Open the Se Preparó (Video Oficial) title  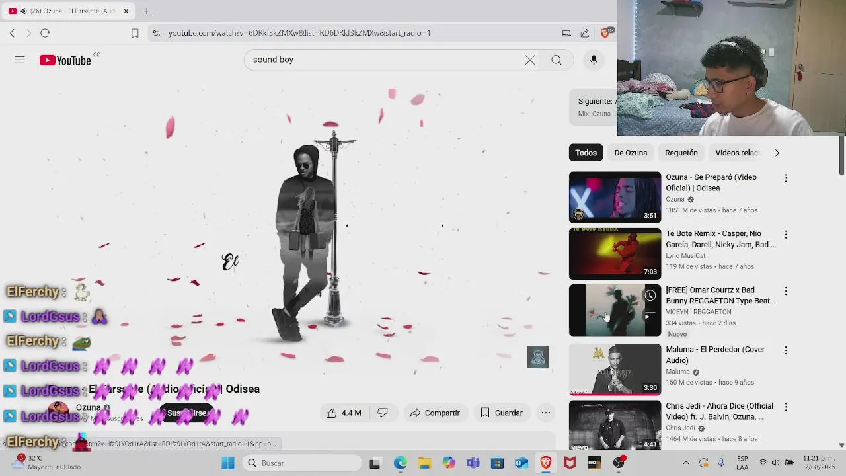[x=711, y=183]
